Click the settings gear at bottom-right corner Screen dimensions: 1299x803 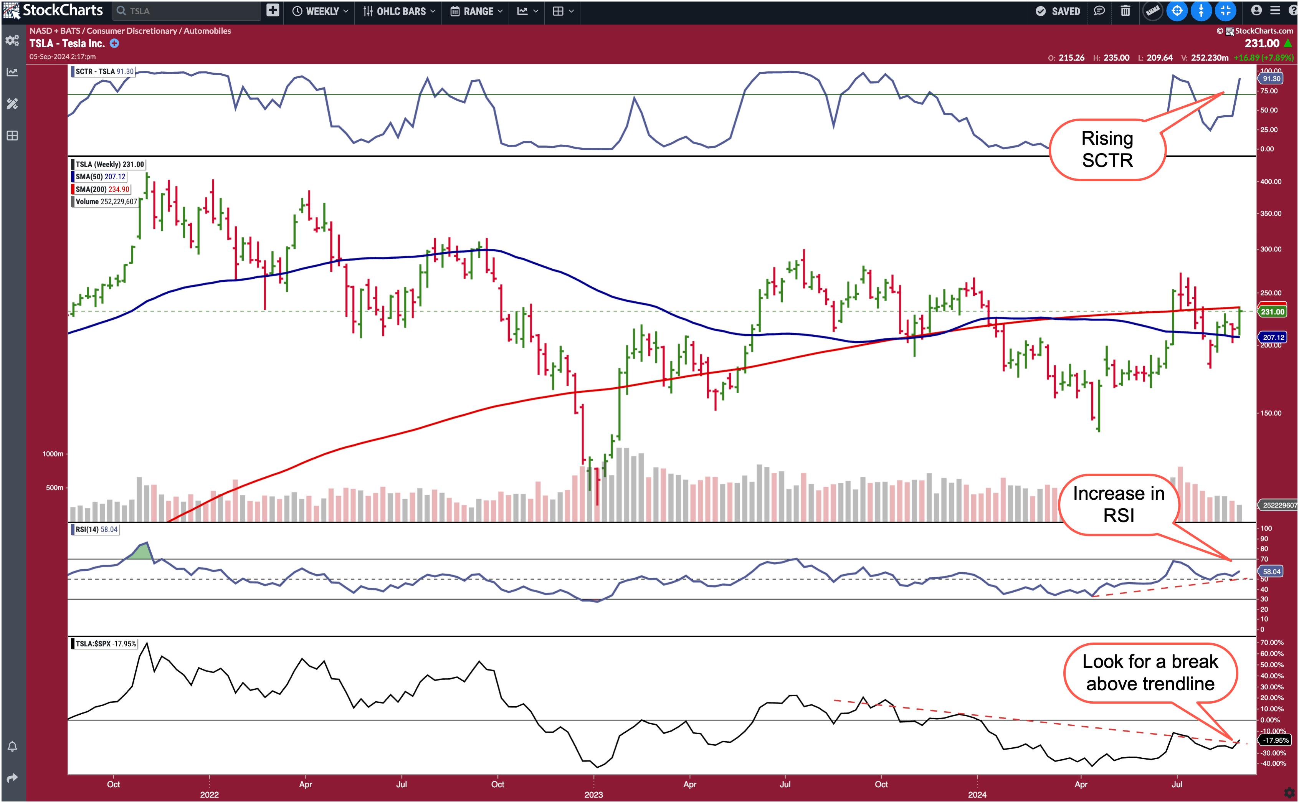pos(1289,793)
